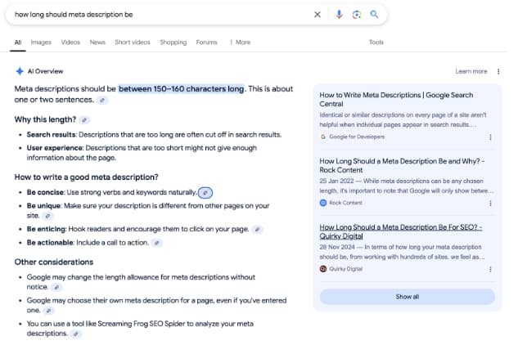Switch to the News tab

99,43
